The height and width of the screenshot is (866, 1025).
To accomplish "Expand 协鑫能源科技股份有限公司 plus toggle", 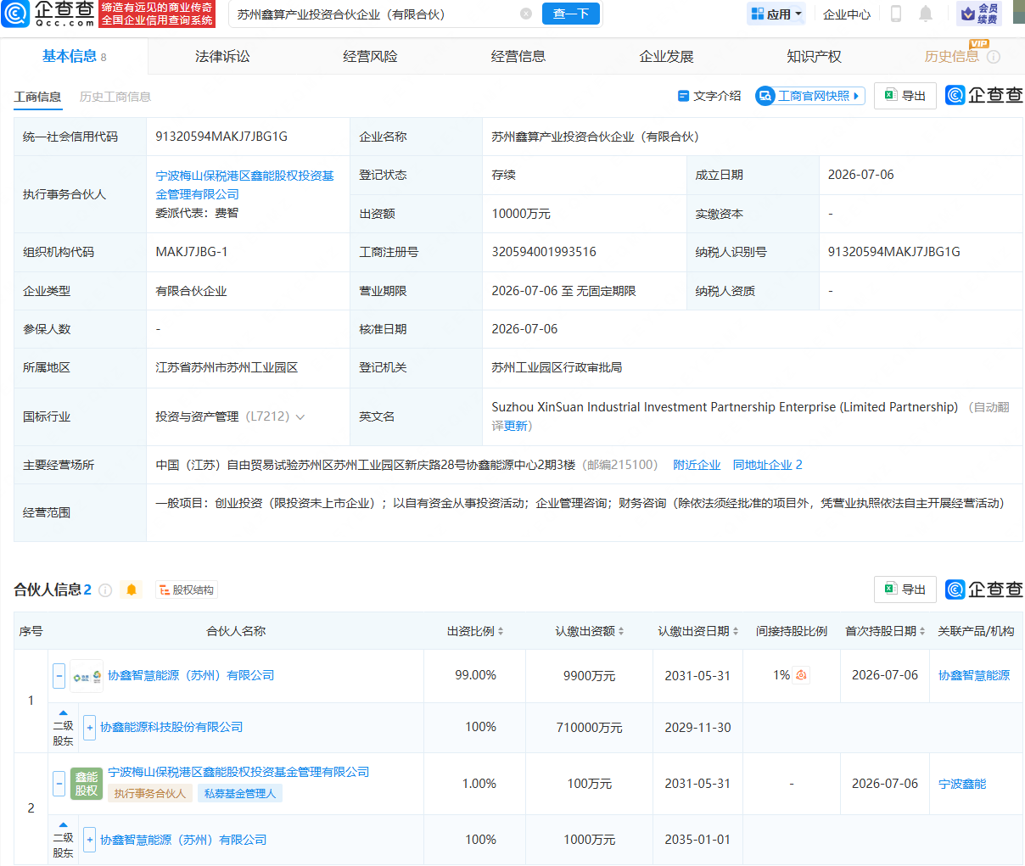I will pos(90,728).
